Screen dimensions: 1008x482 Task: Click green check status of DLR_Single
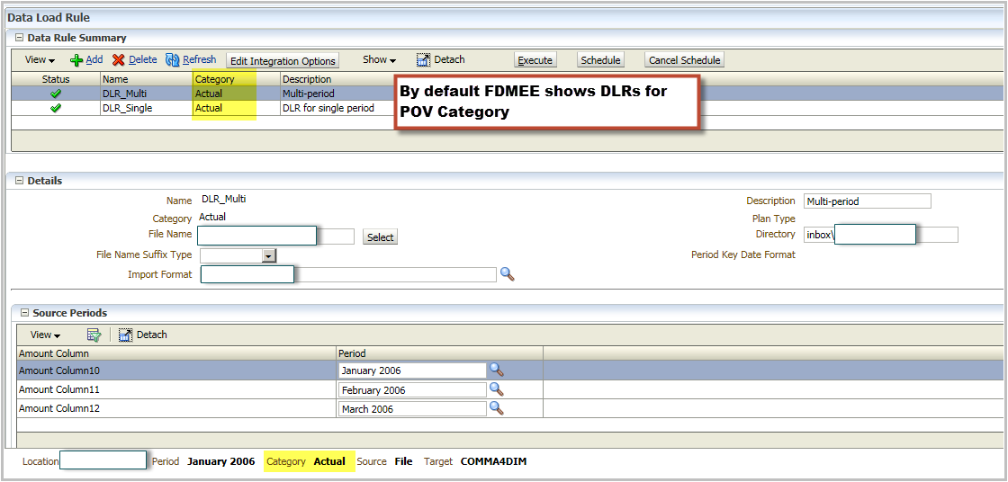pyautogui.click(x=56, y=108)
